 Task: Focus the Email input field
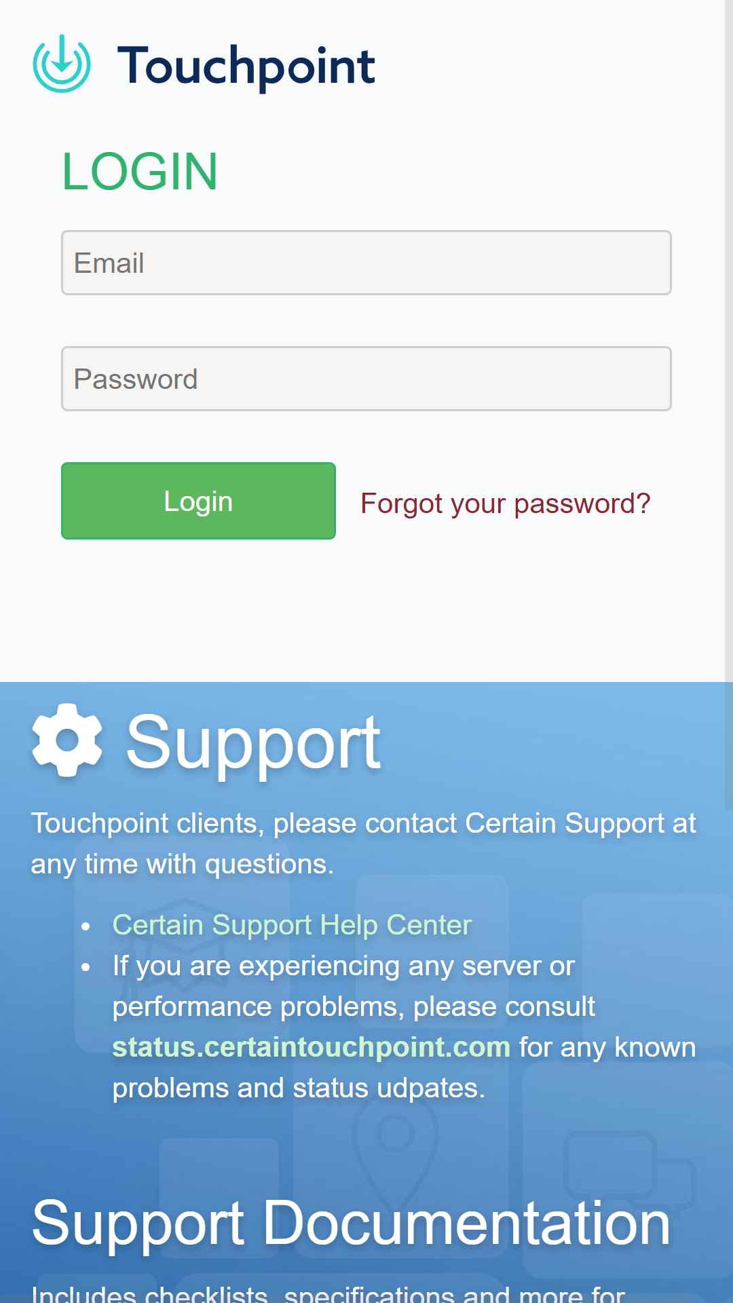click(366, 263)
